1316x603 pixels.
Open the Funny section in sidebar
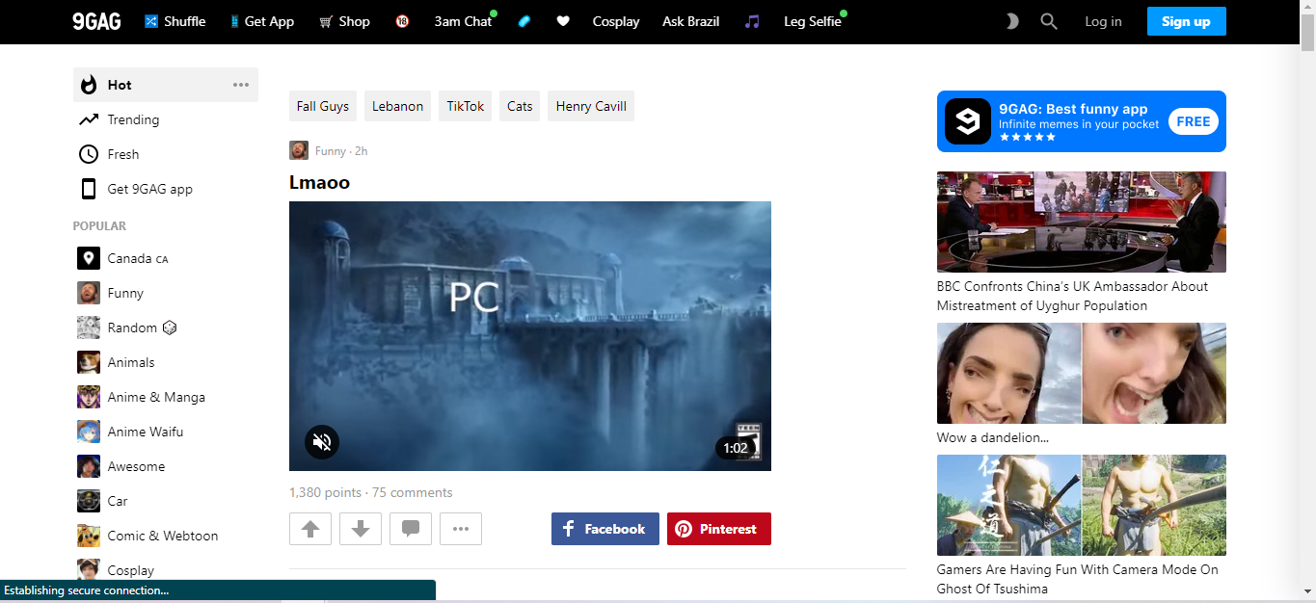click(166, 293)
